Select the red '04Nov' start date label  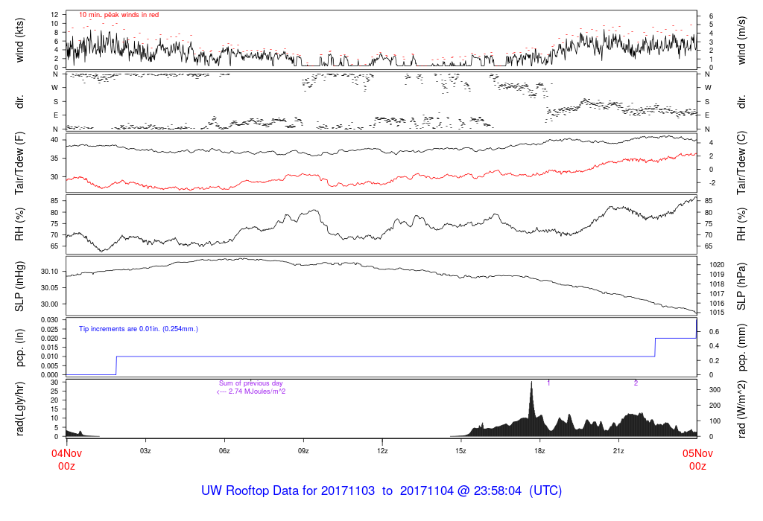coord(66,454)
